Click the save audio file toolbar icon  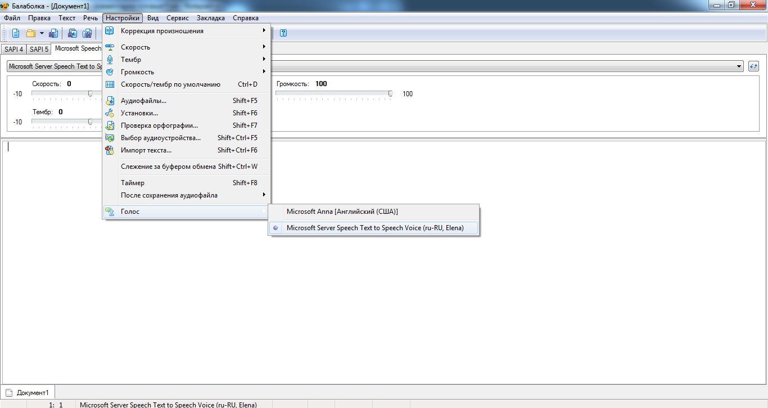point(73,33)
